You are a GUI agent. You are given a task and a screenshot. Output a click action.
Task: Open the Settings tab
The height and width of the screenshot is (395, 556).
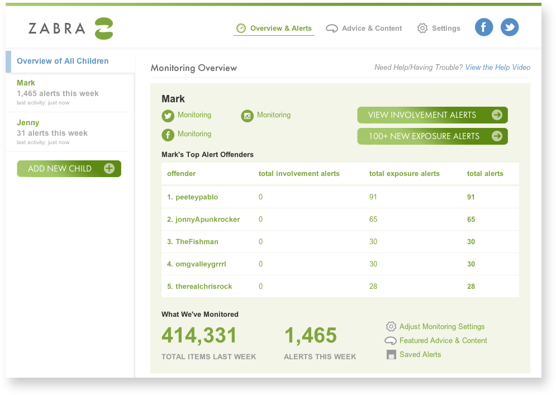tap(439, 28)
